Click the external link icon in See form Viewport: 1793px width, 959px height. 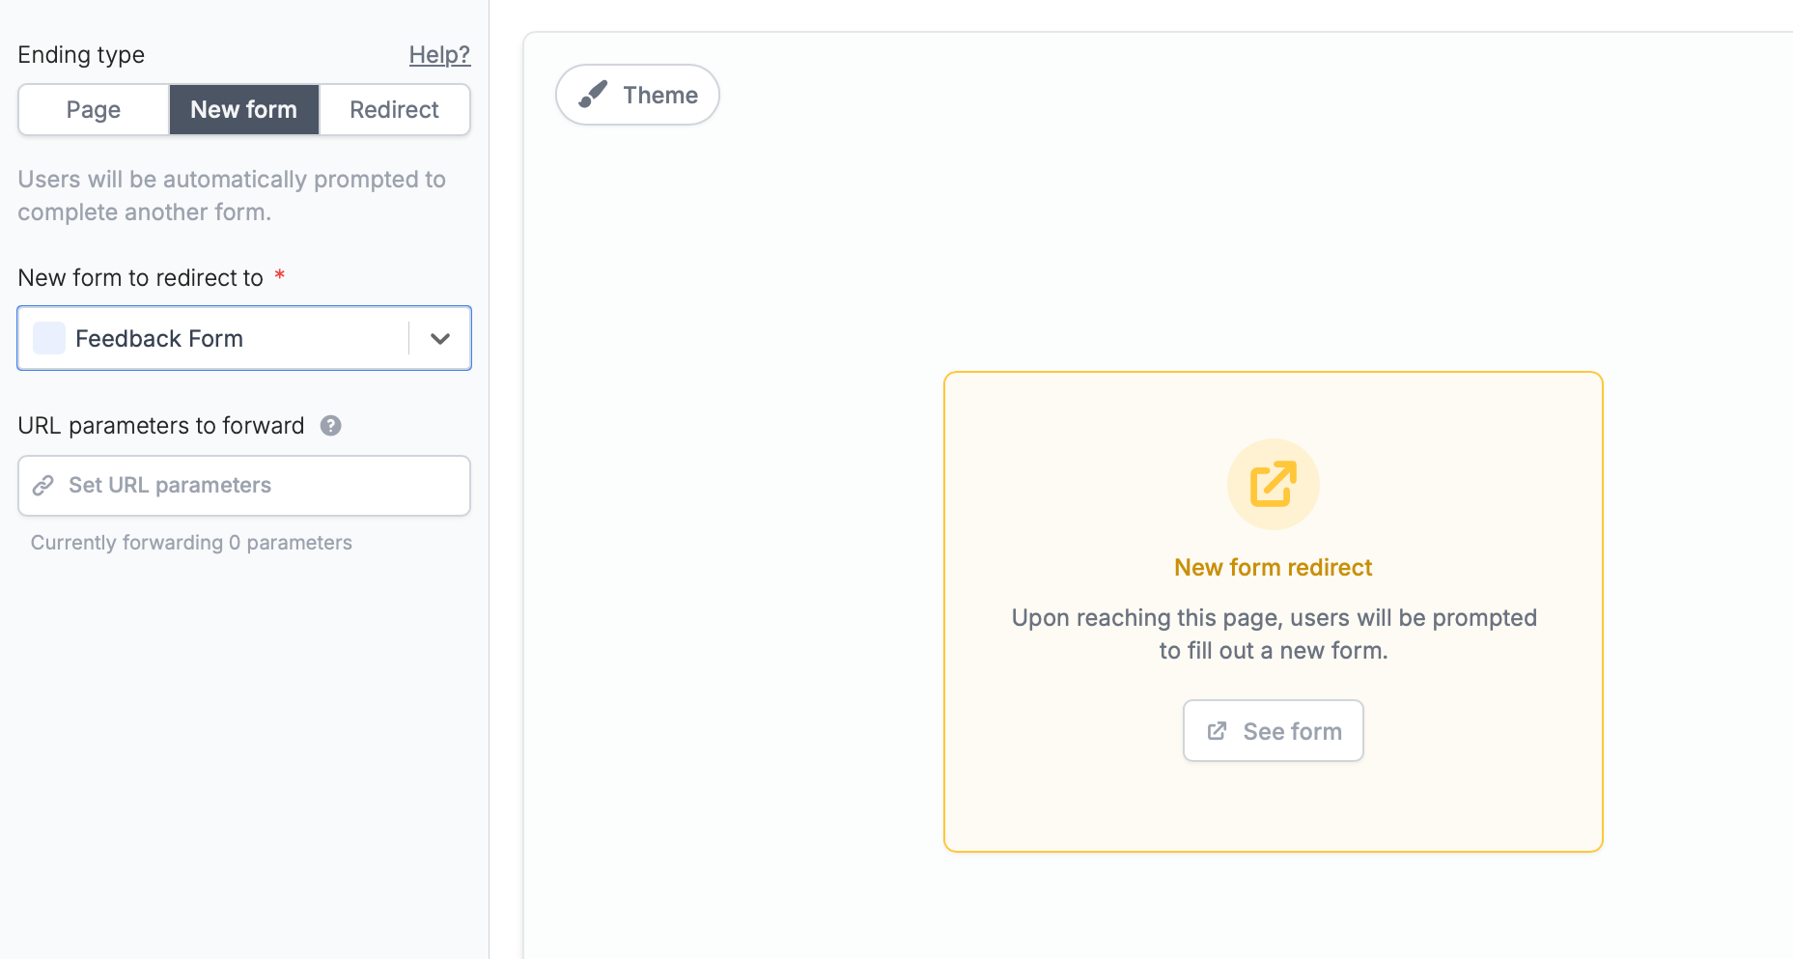coord(1217,731)
